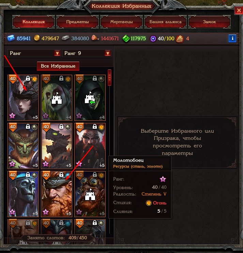This screenshot has width=243, height=253.
Task: Click the arrow of the Ранг 9 dropdown
Action: coord(108,53)
